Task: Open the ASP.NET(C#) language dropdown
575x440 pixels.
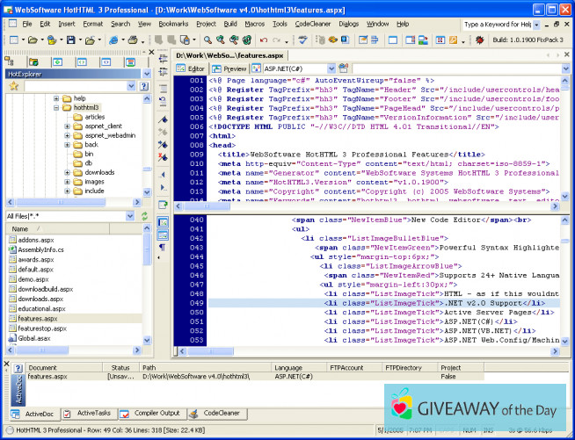Action: (331, 69)
